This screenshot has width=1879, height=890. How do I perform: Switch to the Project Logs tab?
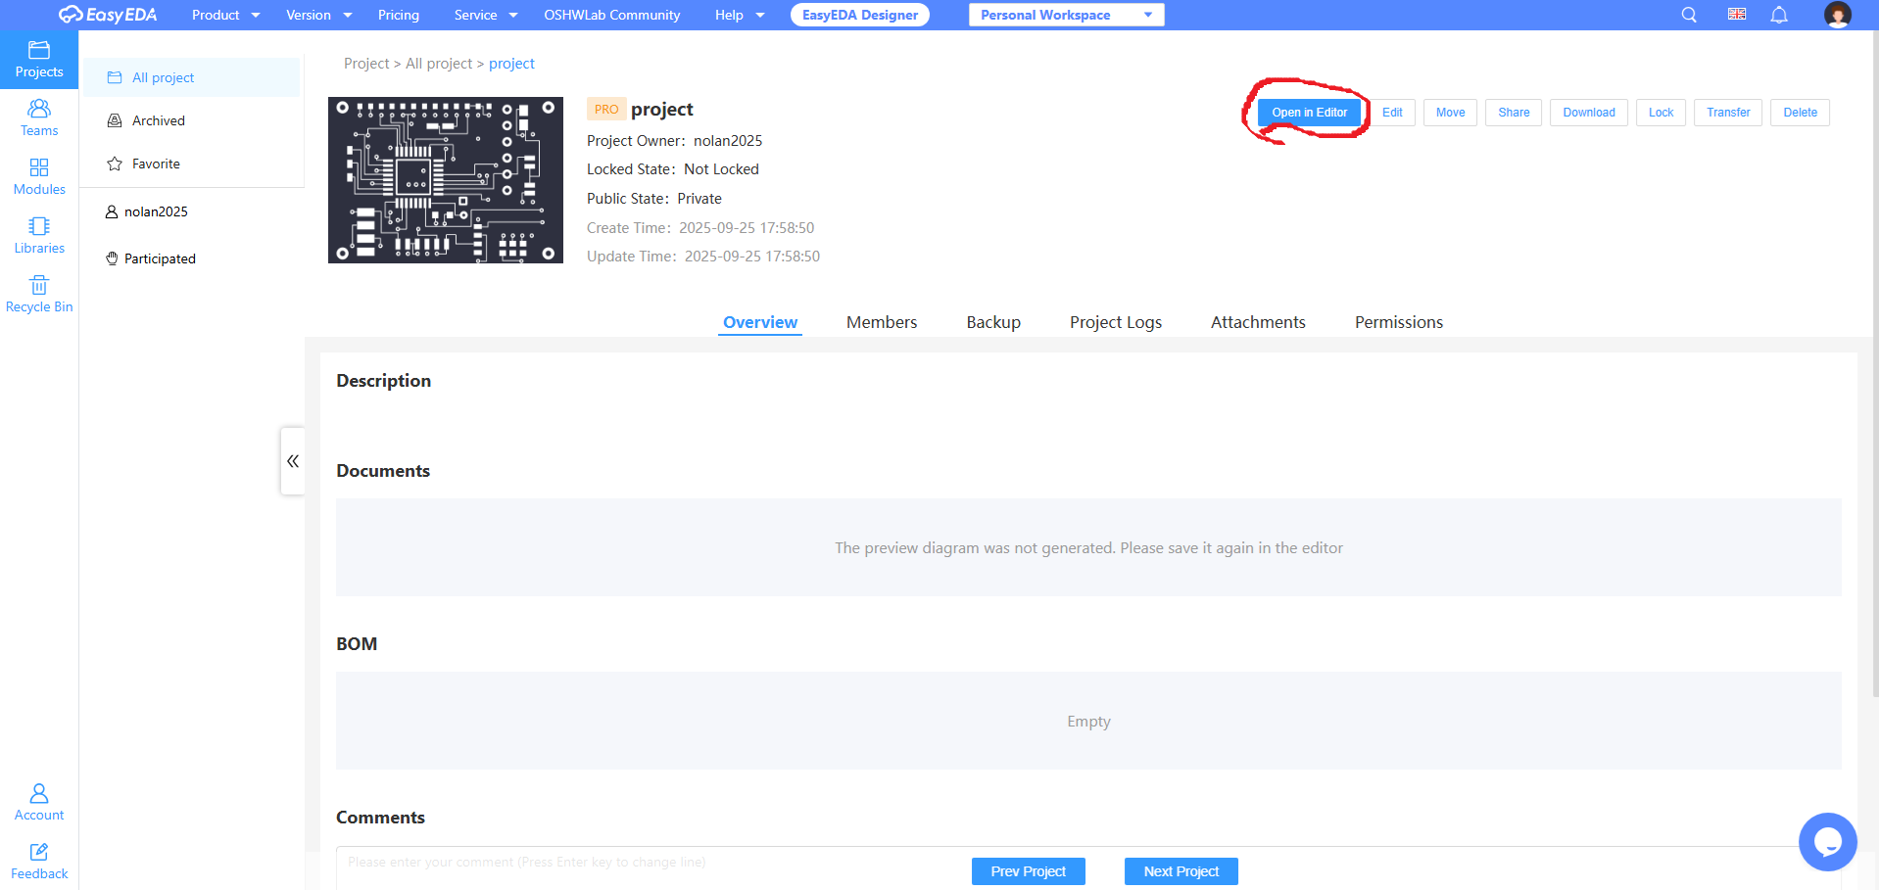[1115, 322]
